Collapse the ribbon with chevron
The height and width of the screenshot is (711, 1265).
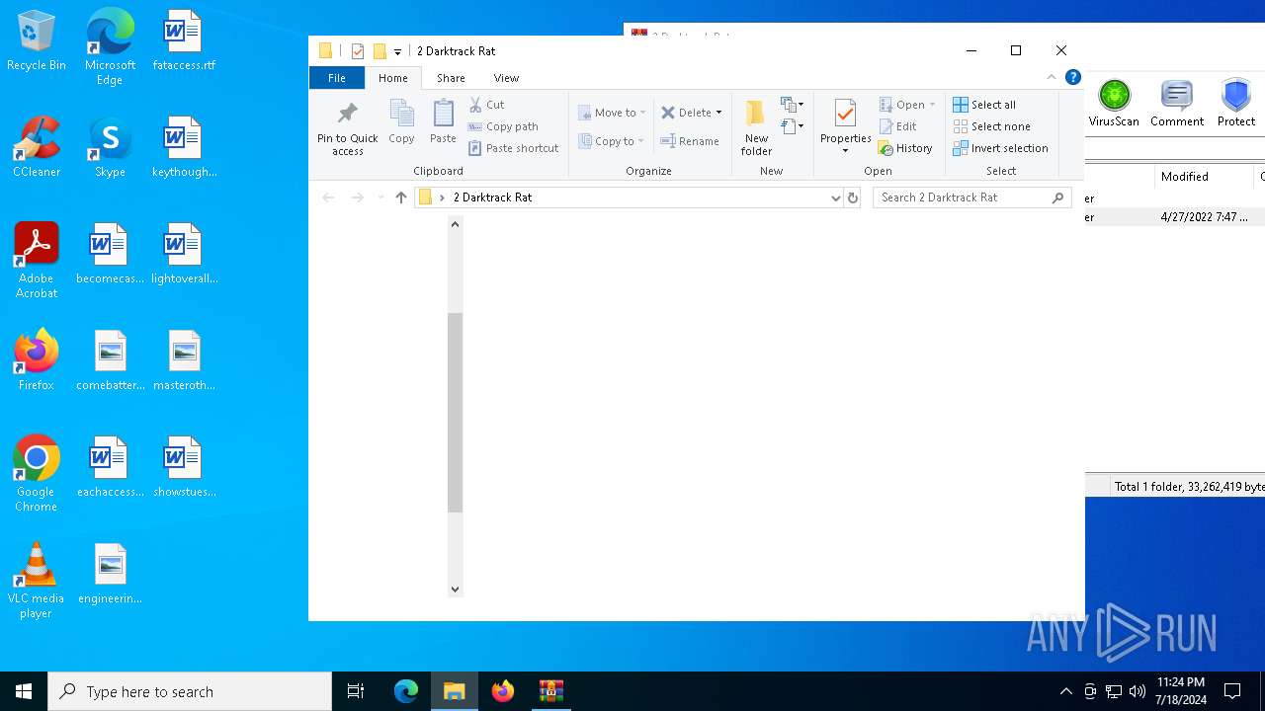(1052, 77)
